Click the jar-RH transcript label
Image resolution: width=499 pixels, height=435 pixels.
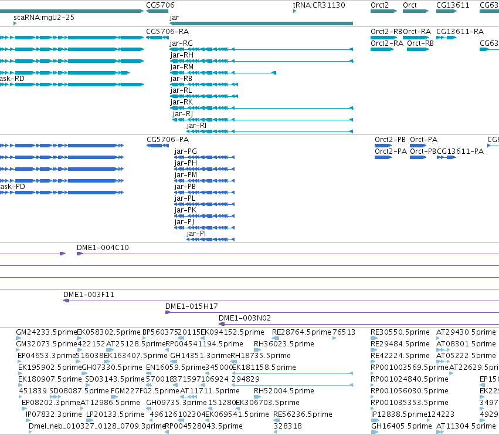coord(182,55)
